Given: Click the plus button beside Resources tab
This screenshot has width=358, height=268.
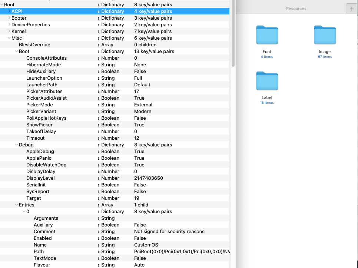Looking at the screenshot, I should [352, 9].
